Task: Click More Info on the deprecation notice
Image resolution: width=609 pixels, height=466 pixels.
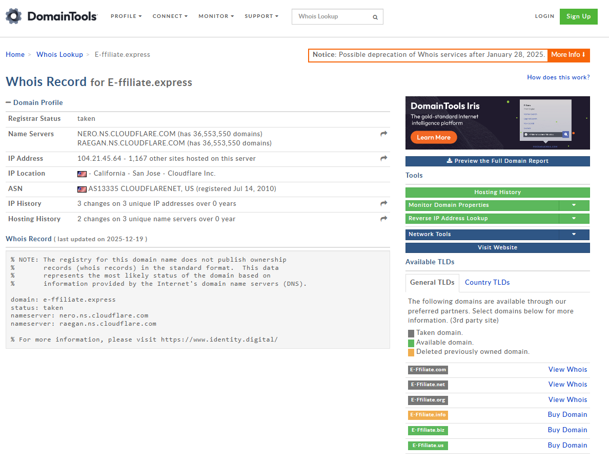Action: coord(569,55)
